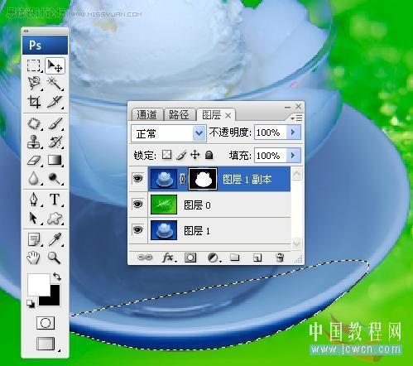The width and height of the screenshot is (413, 366).
Task: Toggle lock position
Action: tap(194, 155)
